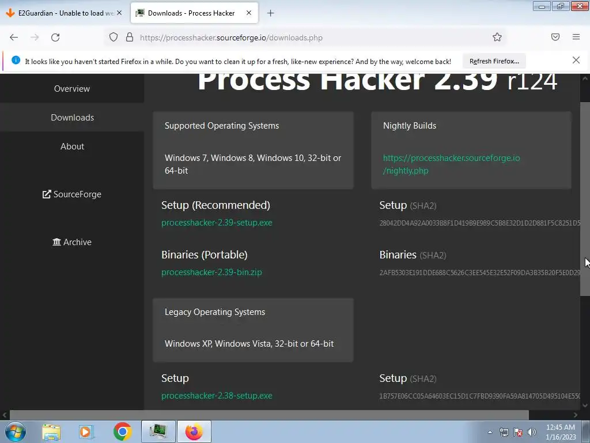Click the padlock site security icon
590x443 pixels.
tap(130, 37)
